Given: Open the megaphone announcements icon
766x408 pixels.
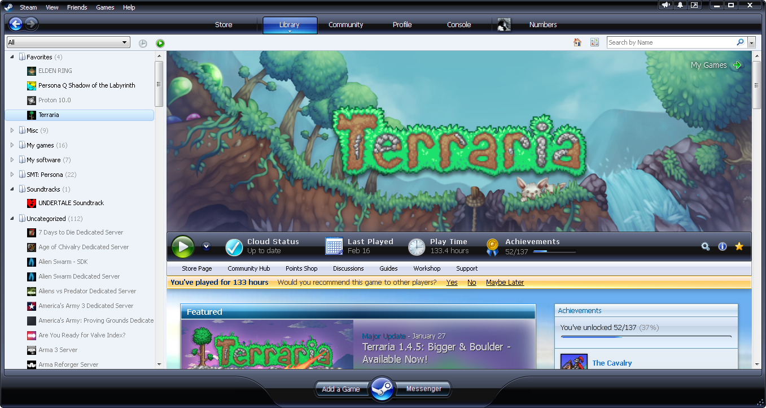Looking at the screenshot, I should tap(667, 5).
